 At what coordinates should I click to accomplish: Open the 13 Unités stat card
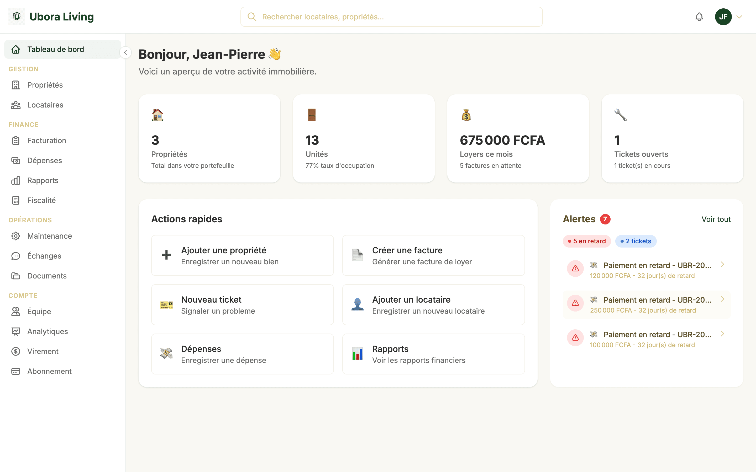click(x=364, y=139)
